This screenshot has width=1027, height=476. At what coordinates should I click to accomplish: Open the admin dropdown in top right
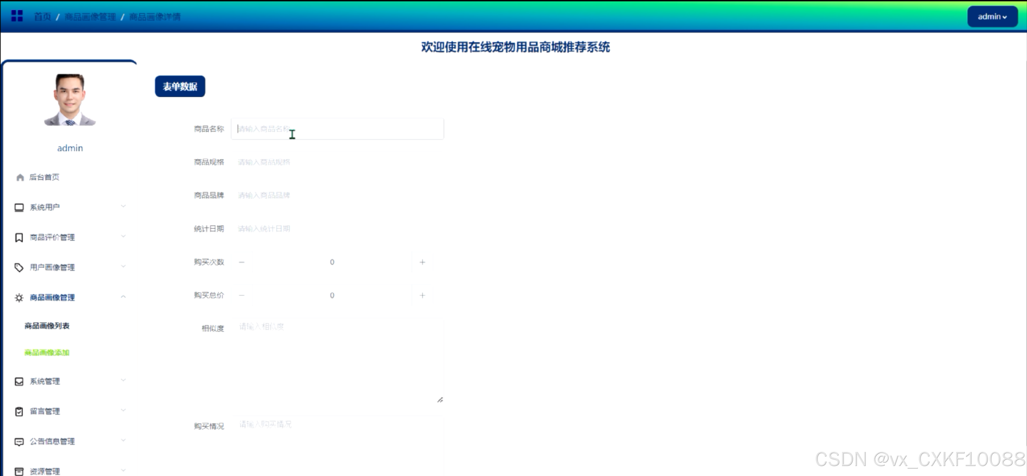[992, 17]
